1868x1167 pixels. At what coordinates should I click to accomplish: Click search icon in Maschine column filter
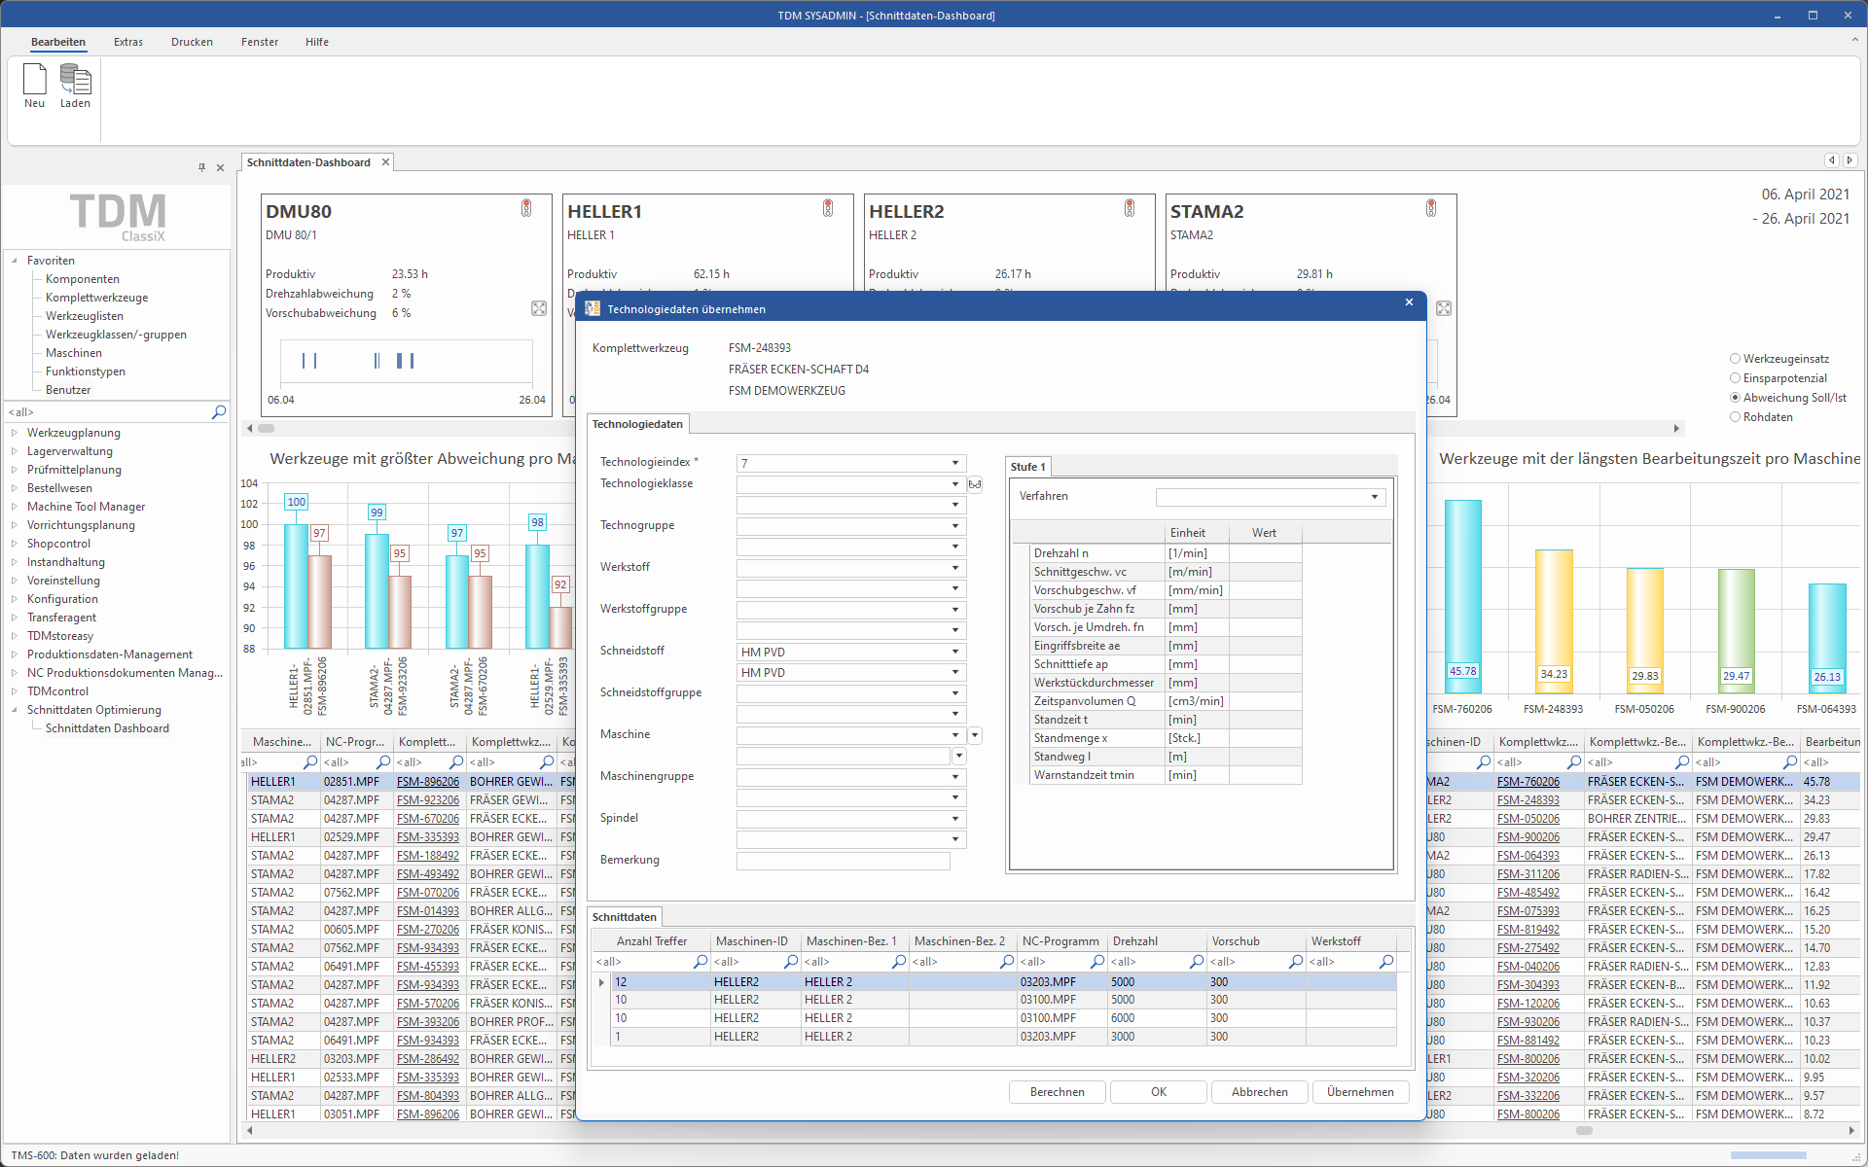pyautogui.click(x=310, y=762)
